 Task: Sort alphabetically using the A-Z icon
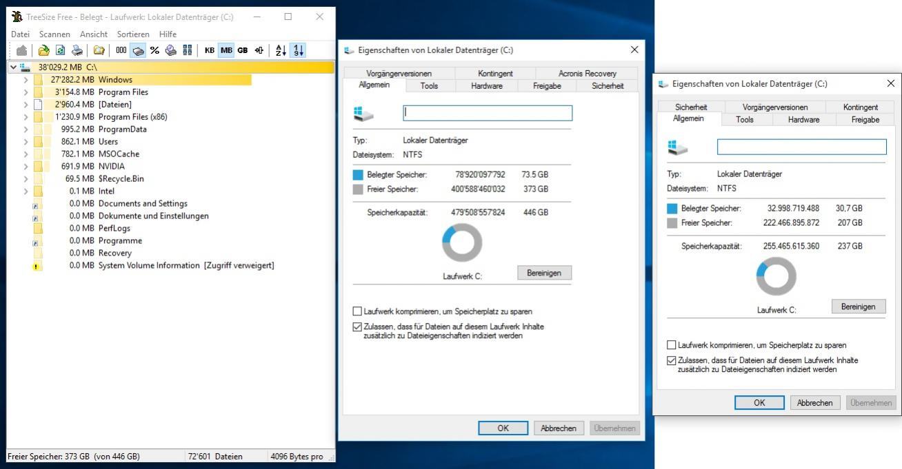click(x=281, y=50)
